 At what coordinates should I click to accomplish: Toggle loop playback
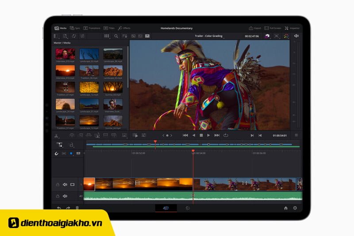click(x=226, y=135)
